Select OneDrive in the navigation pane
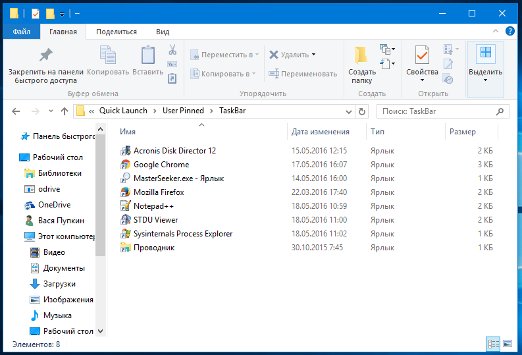The height and width of the screenshot is (355, 522). (47, 205)
